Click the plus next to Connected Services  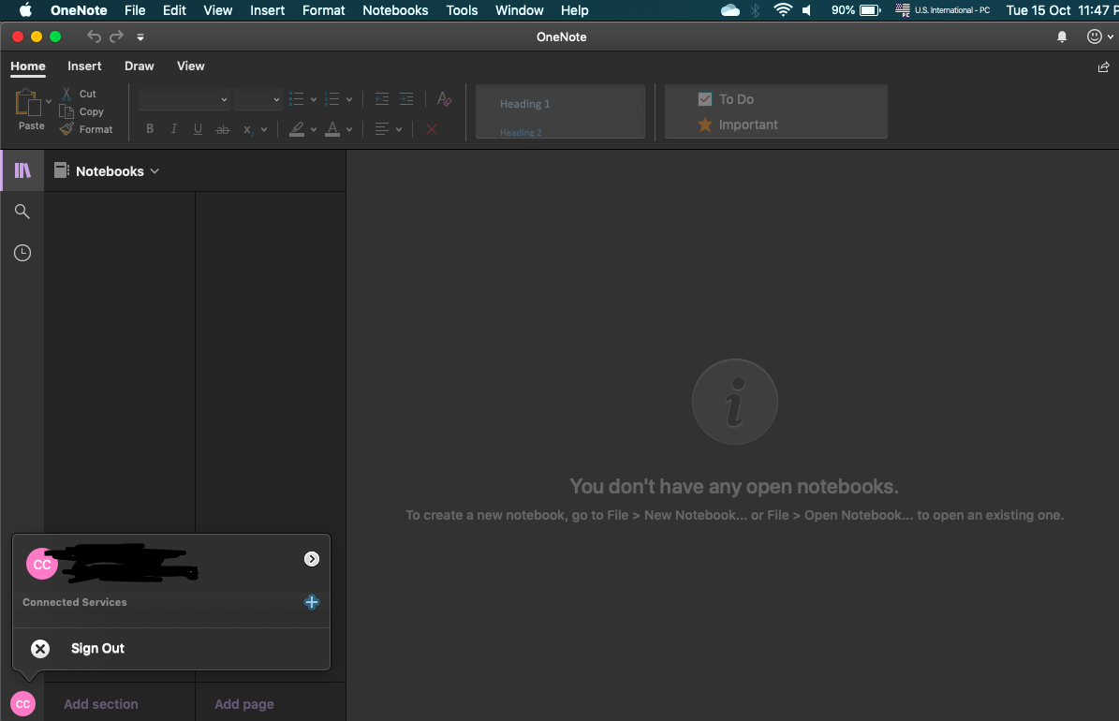tap(312, 602)
